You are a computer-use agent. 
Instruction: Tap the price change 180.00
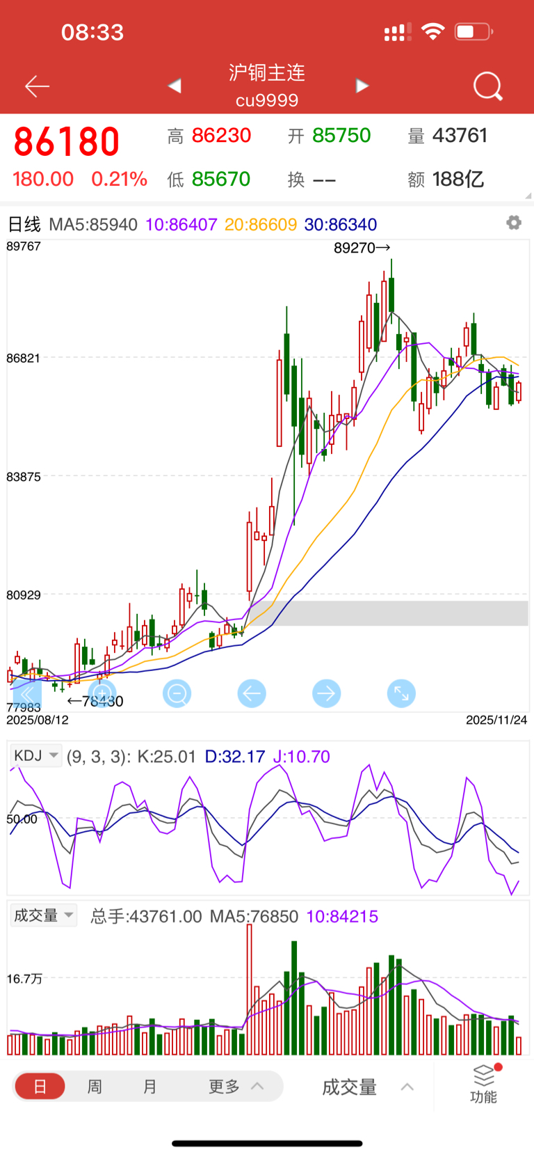(43, 179)
